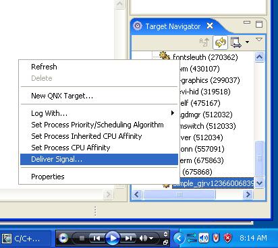Click the process list scroll down arrow
The width and height of the screenshot is (278, 248).
pos(259,183)
